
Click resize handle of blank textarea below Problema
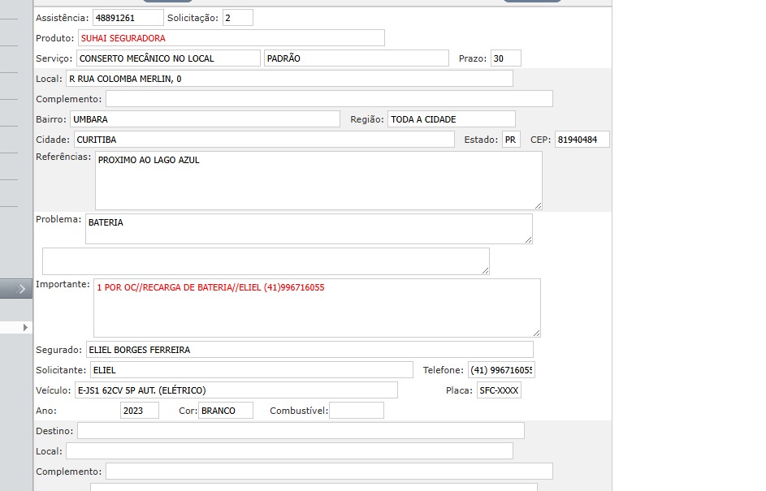[x=485, y=269]
